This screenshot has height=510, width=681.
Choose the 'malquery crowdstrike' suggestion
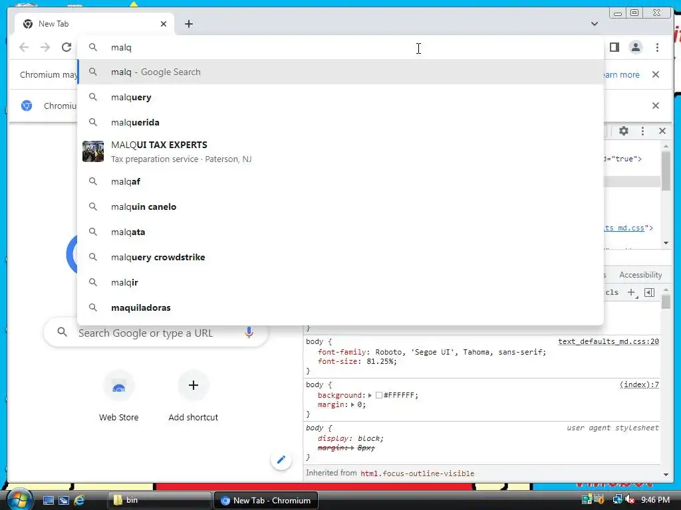pyautogui.click(x=340, y=257)
